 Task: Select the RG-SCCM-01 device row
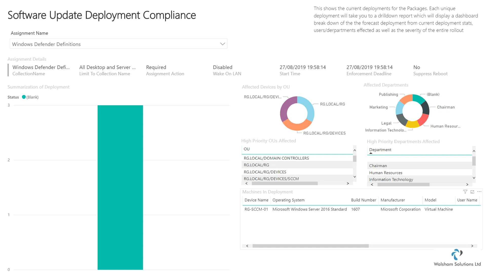click(361, 209)
